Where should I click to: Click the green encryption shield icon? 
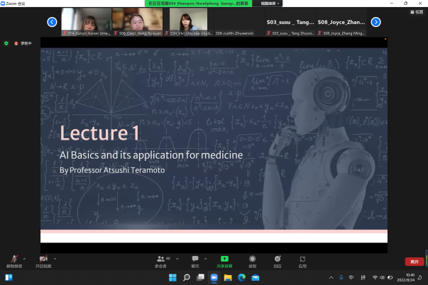pos(6,43)
